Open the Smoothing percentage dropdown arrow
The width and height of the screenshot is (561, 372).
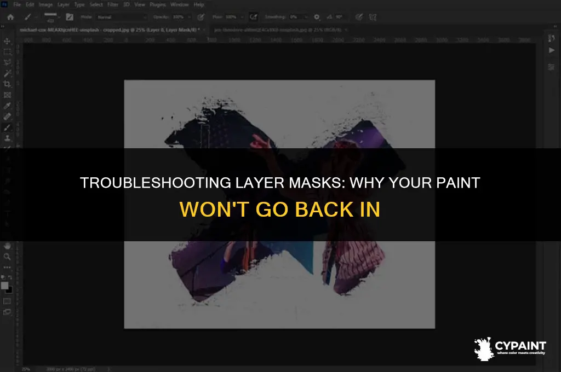(x=306, y=17)
